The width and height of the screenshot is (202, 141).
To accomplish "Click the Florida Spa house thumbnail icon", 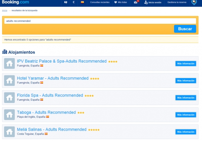I will click(x=9, y=98).
